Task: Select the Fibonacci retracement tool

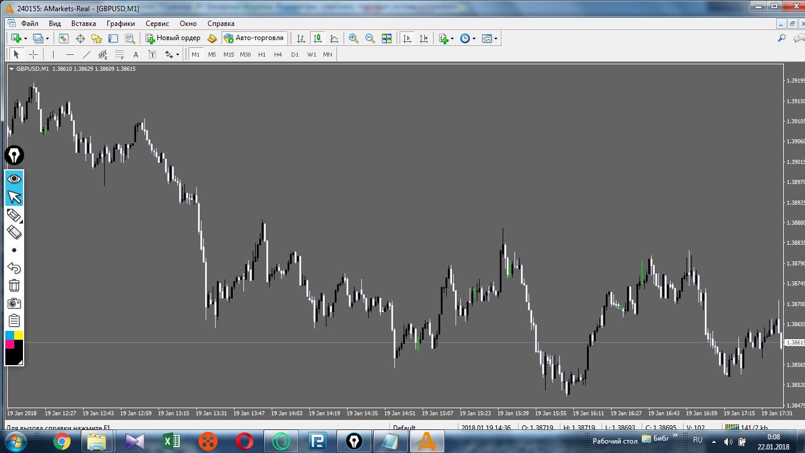Action: (x=119, y=54)
